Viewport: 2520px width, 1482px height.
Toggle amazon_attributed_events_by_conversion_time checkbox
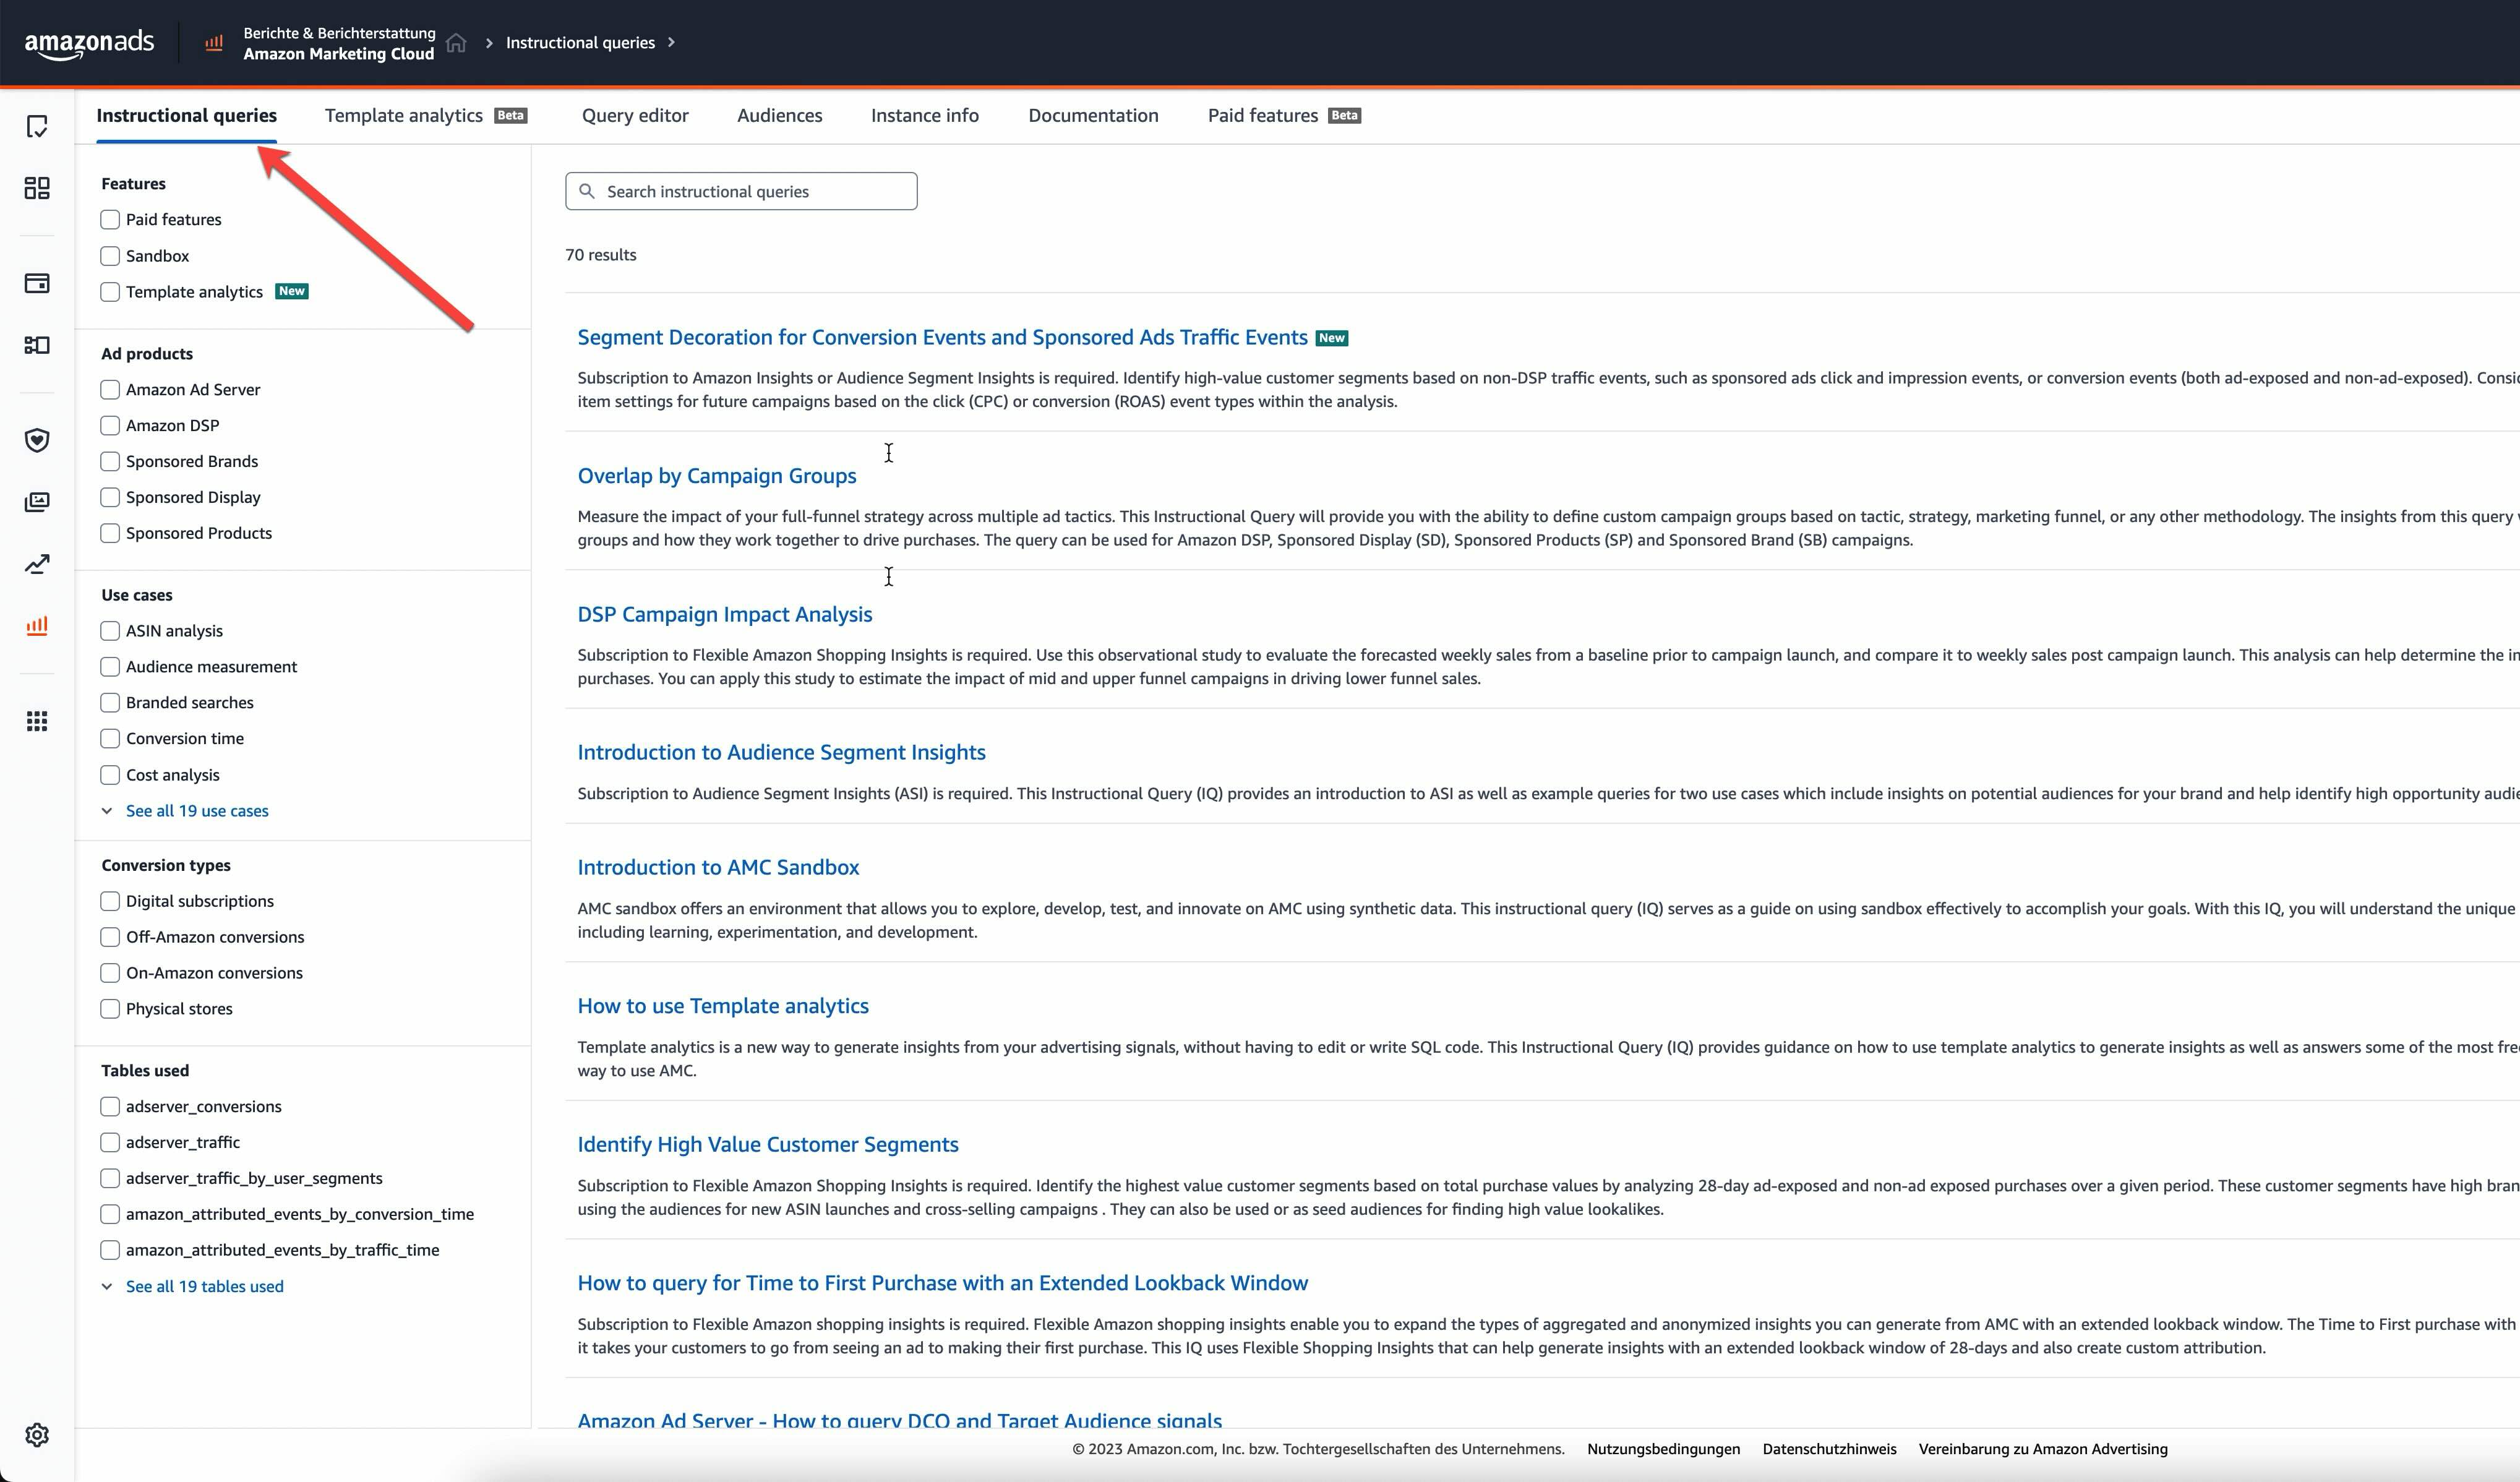[110, 1214]
